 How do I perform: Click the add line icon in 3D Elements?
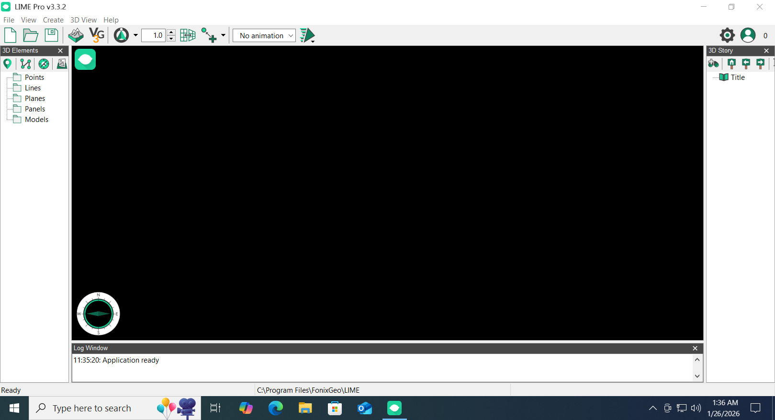pos(26,64)
